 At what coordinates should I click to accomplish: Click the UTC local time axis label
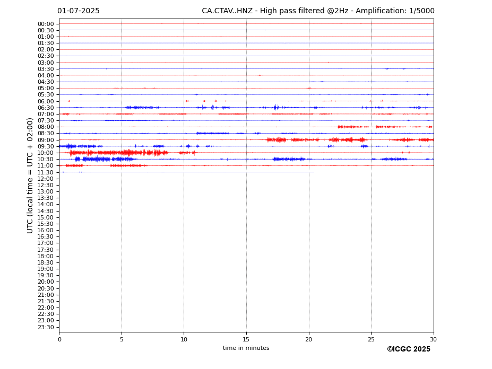coord(30,175)
